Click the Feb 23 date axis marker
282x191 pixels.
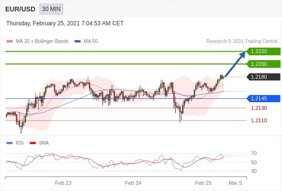(x=63, y=183)
